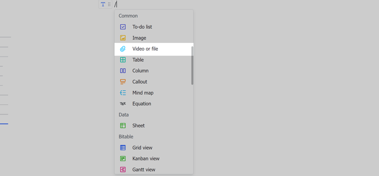Click the Image picture icon
Screen dimensions: 379x176
(123, 38)
